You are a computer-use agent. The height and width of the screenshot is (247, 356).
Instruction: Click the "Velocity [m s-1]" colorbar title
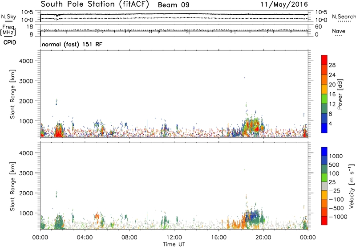click(x=352, y=186)
